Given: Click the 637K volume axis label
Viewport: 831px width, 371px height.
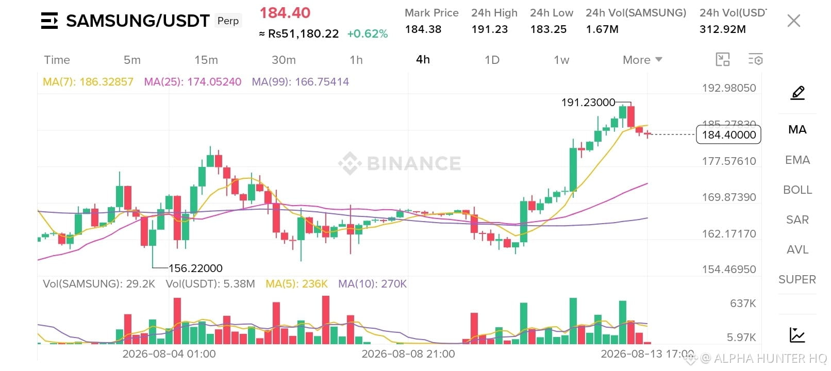Looking at the screenshot, I should click(743, 303).
